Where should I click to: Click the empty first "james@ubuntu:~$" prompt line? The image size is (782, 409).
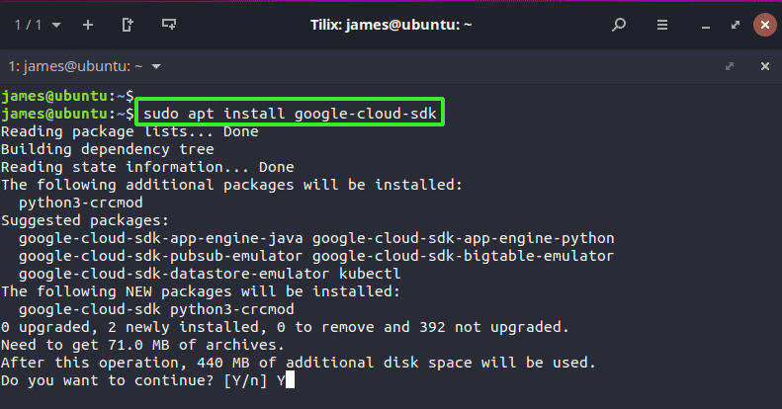67,96
